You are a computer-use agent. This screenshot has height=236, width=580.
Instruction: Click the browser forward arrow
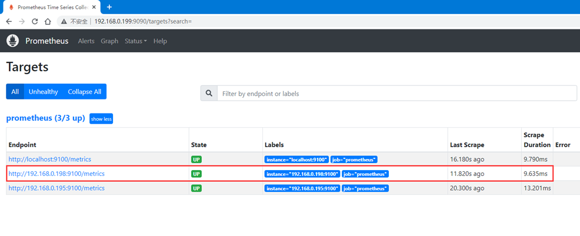22,21
